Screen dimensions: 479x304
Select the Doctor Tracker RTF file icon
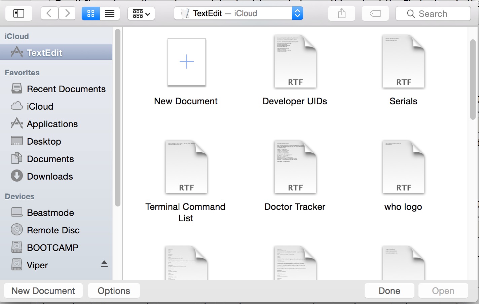[295, 167]
